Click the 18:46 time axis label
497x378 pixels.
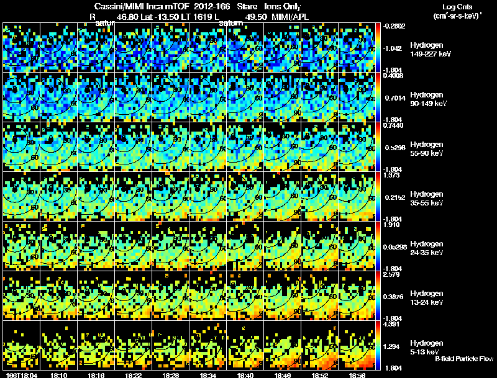click(283, 375)
